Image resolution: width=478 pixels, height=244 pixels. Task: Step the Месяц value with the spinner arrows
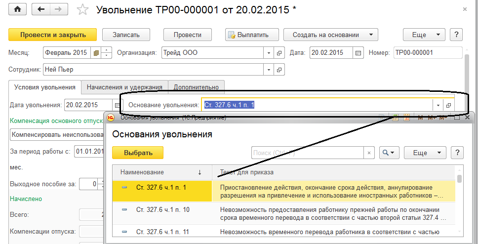point(106,53)
